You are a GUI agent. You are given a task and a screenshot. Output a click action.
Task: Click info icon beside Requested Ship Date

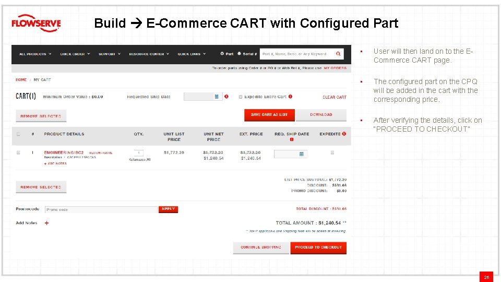click(x=226, y=97)
